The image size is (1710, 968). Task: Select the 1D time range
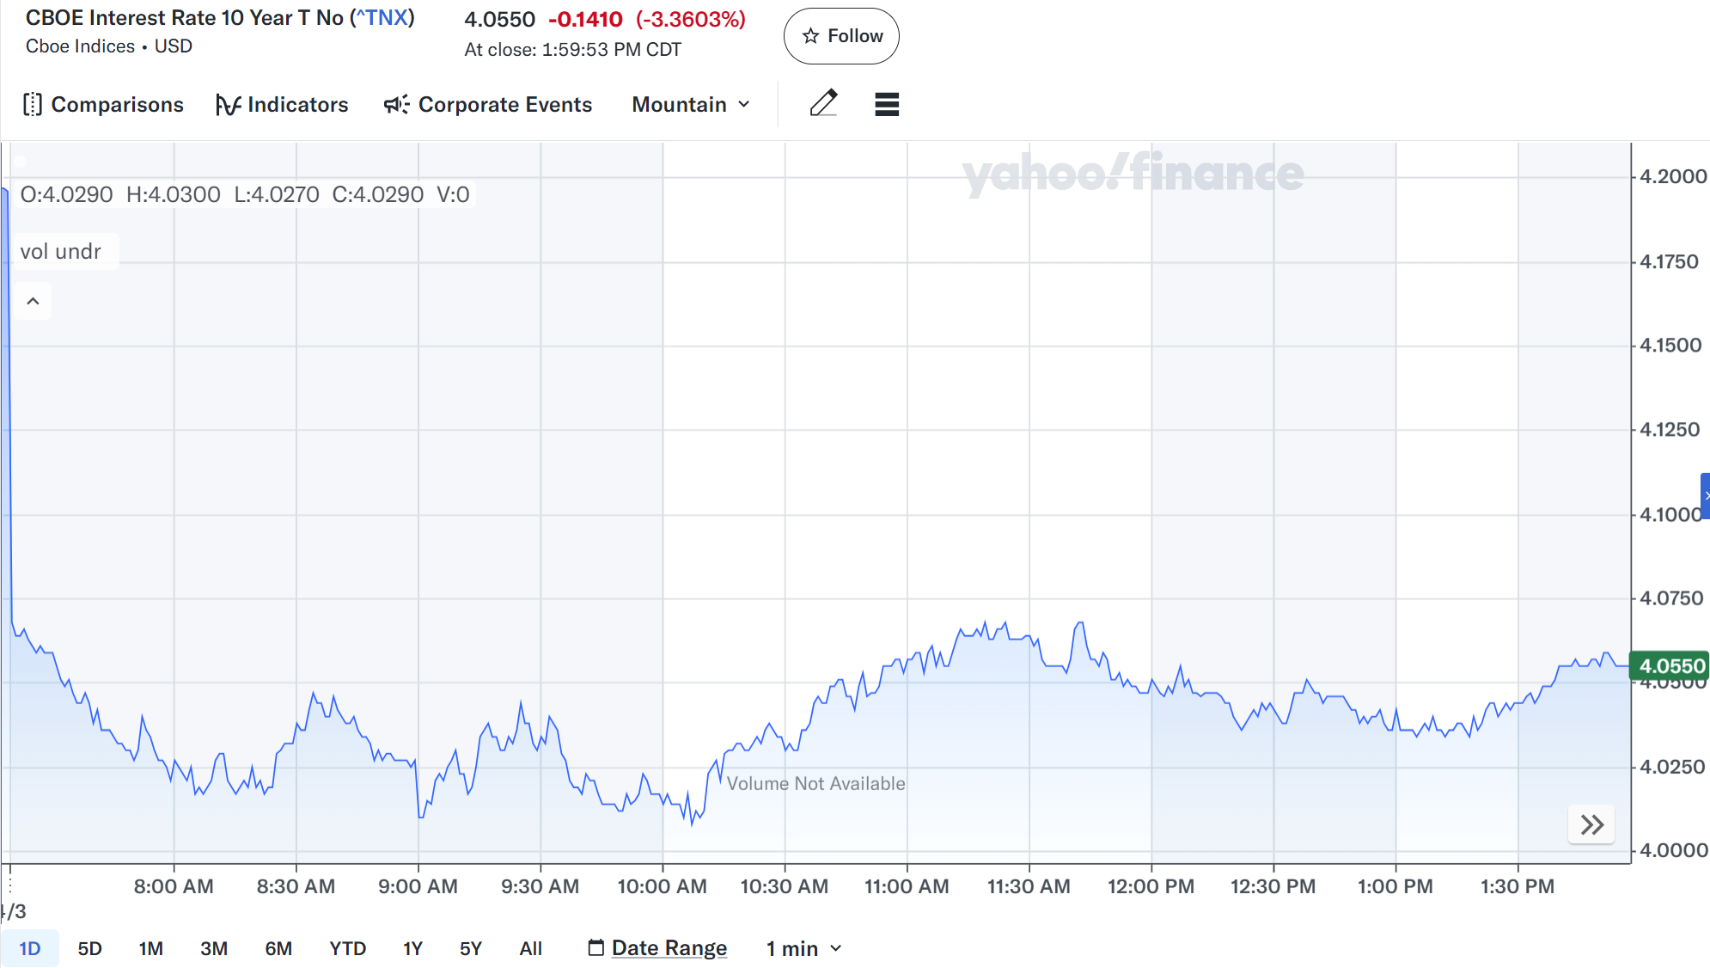tap(30, 948)
